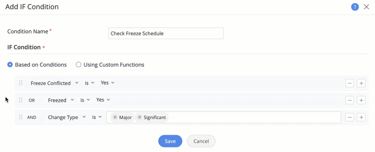This screenshot has width=375, height=152.
Task: Add a row after the Freezed condition
Action: [x=361, y=100]
